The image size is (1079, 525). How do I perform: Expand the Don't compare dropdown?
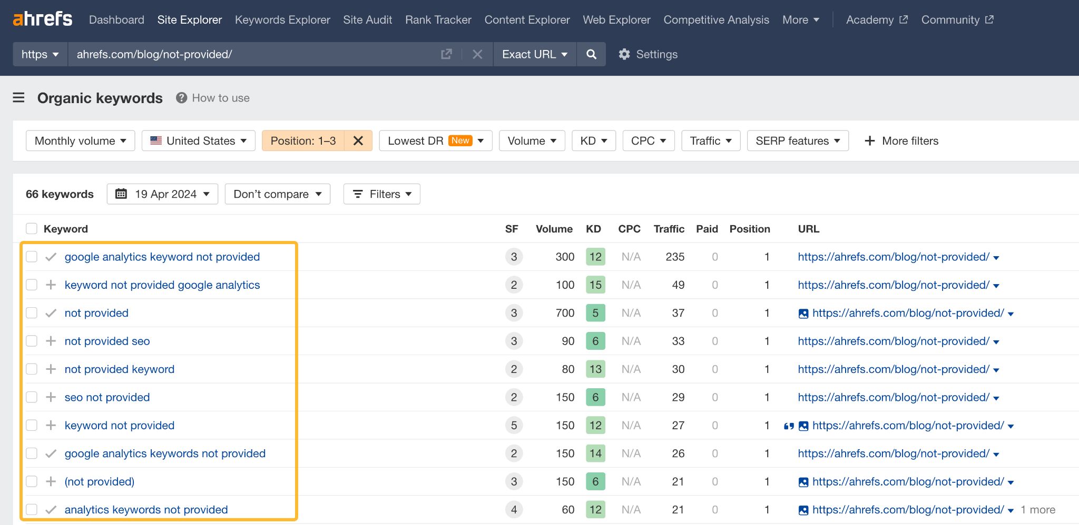click(x=277, y=194)
